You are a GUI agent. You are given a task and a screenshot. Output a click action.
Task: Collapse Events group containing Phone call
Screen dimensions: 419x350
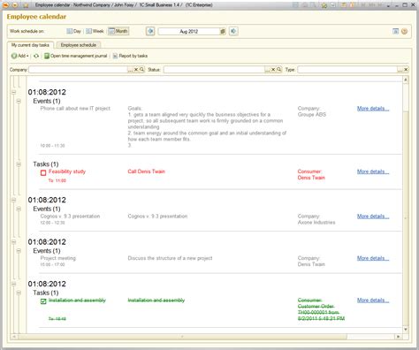[x=19, y=101]
